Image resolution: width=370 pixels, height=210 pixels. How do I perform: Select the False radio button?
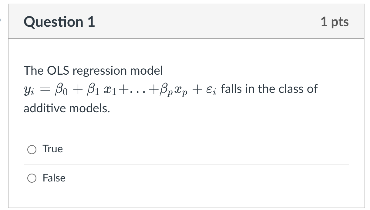coord(32,178)
